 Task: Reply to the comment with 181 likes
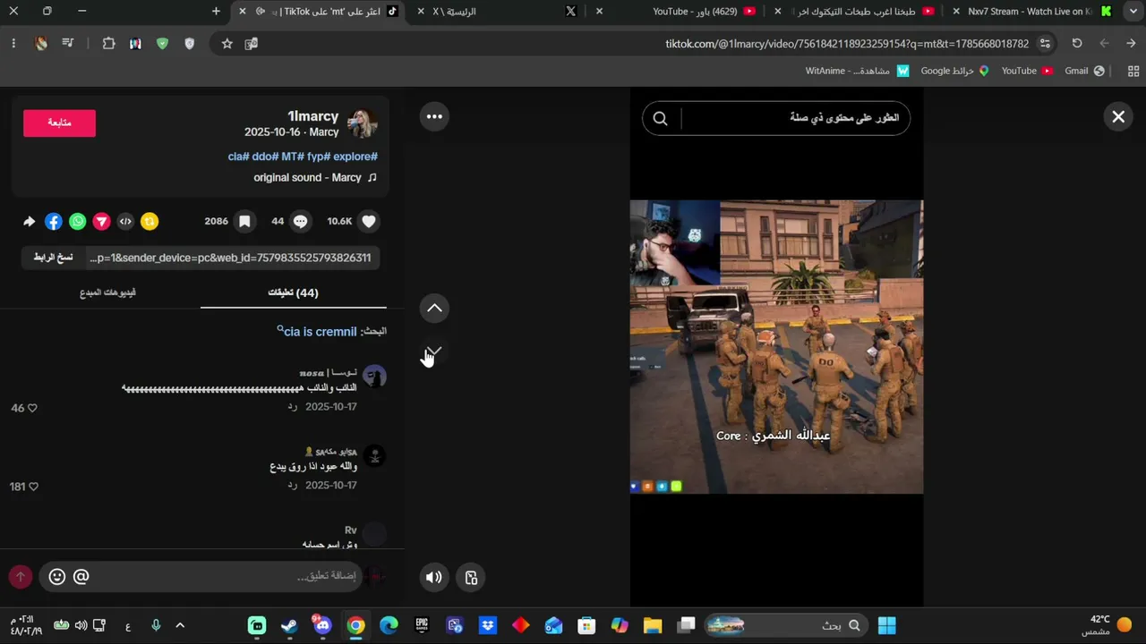tap(292, 486)
